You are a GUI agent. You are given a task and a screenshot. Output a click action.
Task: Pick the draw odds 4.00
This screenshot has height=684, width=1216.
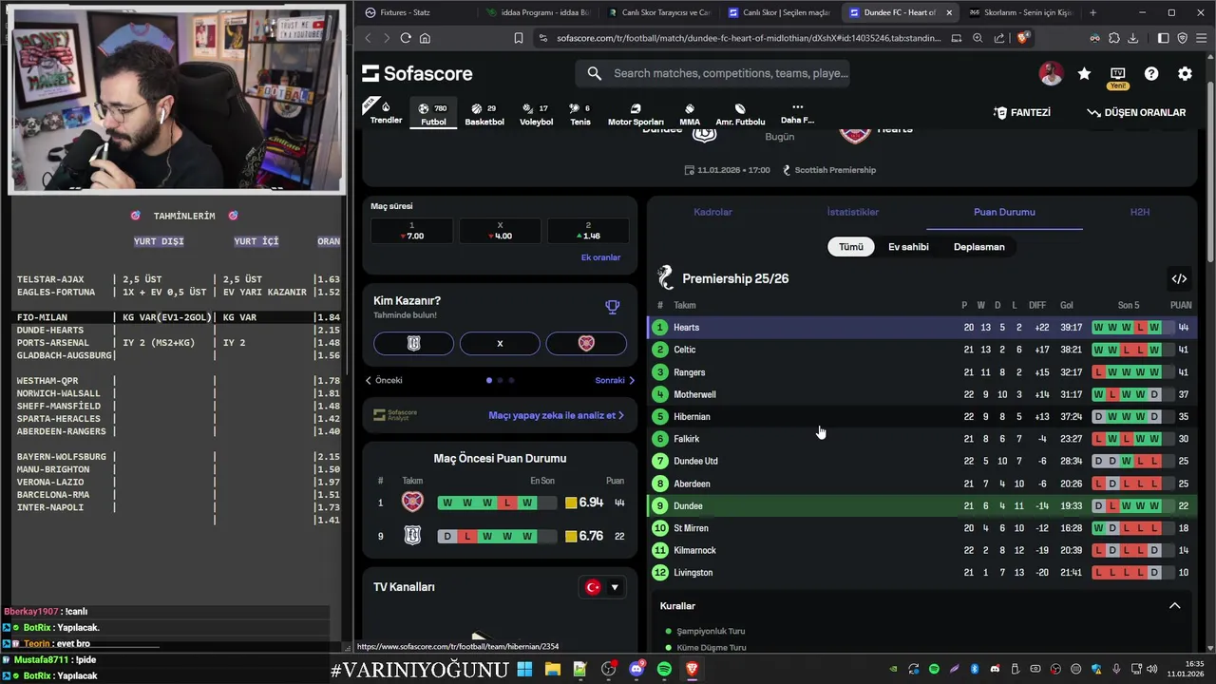(500, 231)
